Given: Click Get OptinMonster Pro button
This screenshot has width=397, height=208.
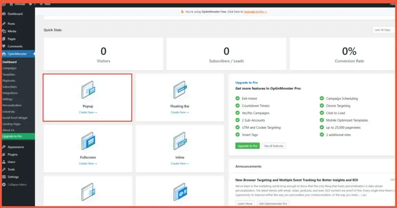Looking at the screenshot, I should (273, 204).
